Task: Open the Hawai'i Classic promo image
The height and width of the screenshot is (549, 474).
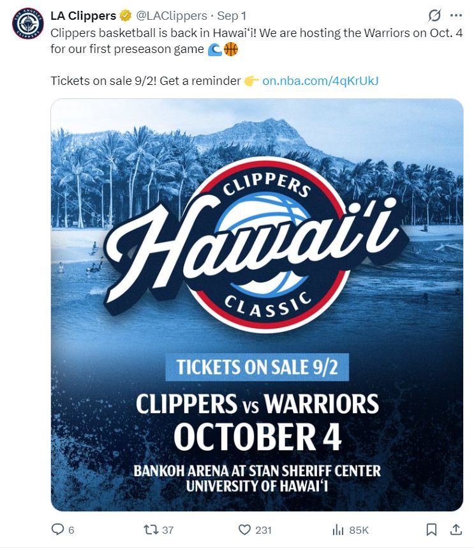Action: [x=257, y=305]
